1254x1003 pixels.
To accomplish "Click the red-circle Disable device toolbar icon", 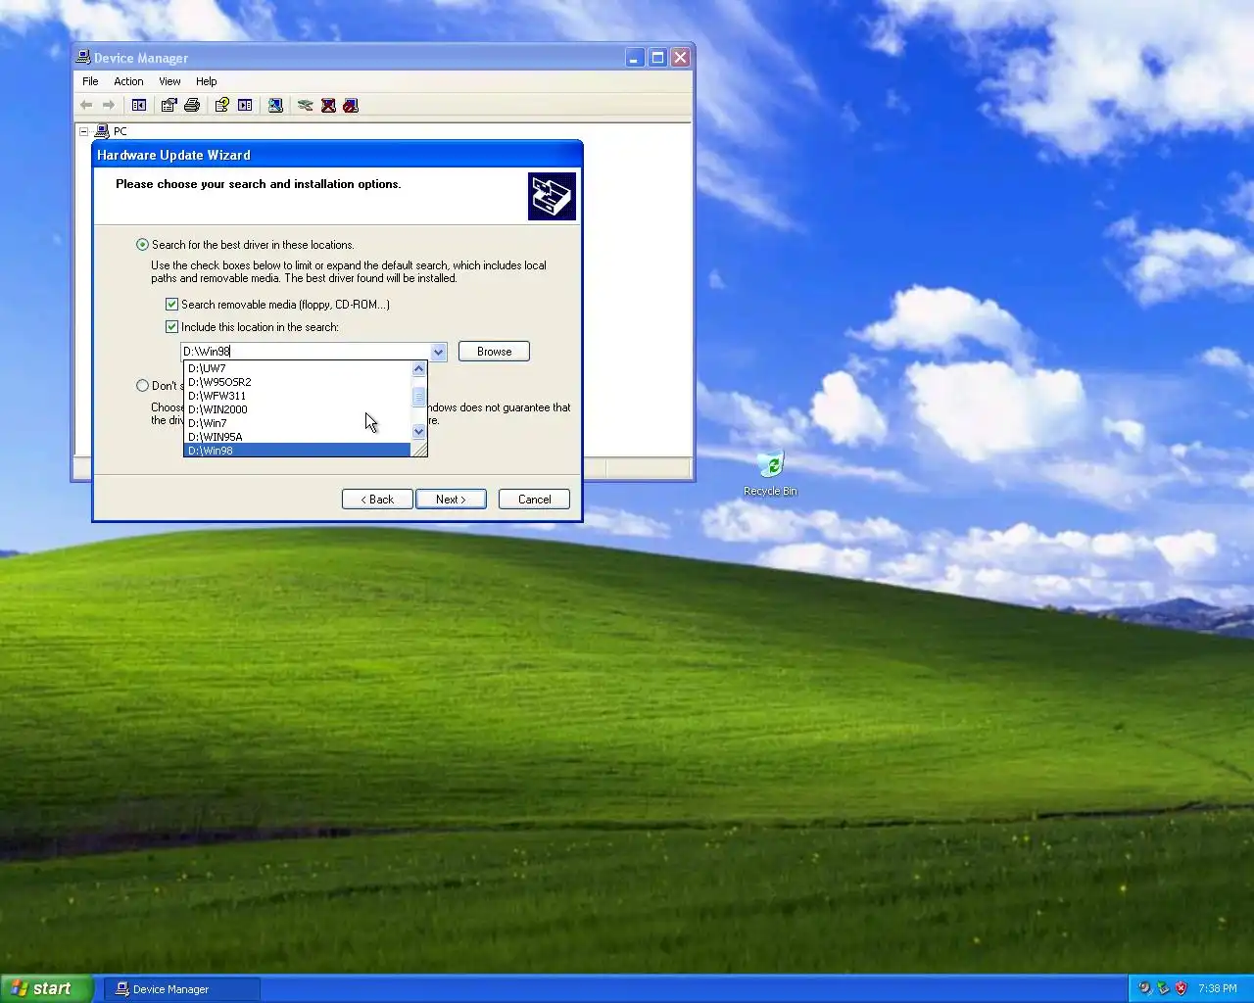I will (x=351, y=106).
